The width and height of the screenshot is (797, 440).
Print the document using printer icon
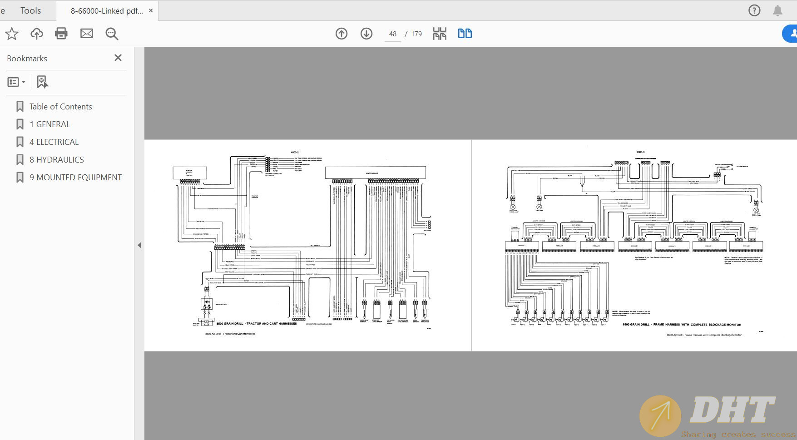point(61,34)
